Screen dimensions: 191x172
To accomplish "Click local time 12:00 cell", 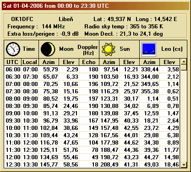I will [x=30, y=143].
